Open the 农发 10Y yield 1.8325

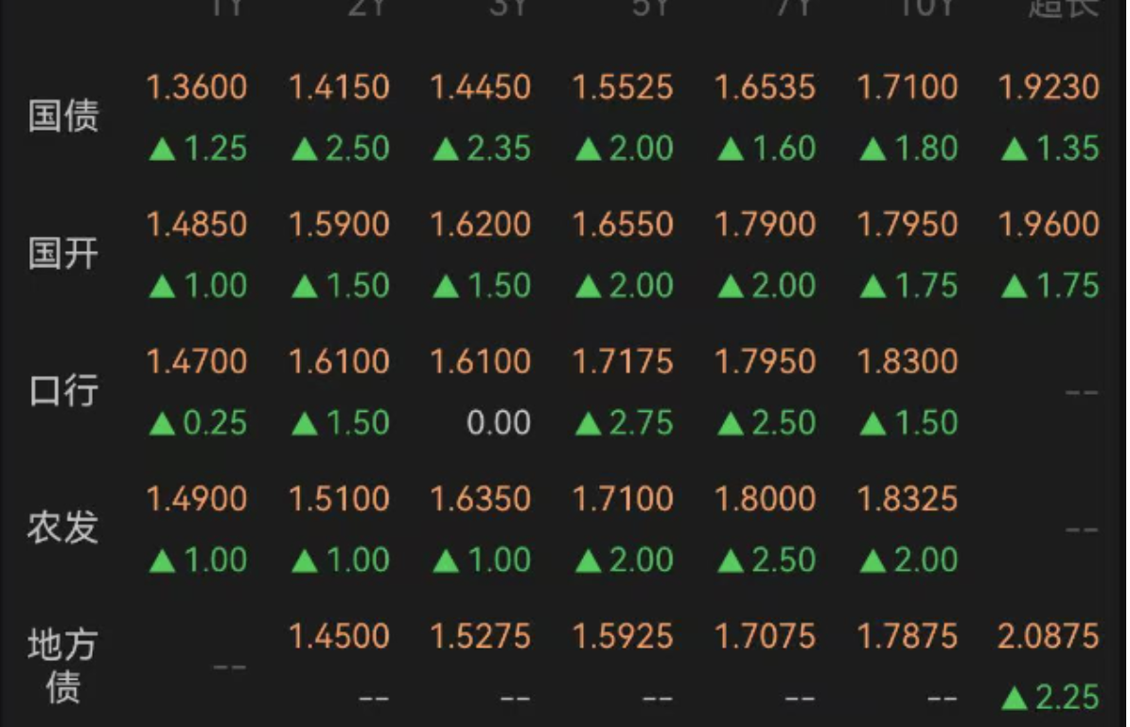click(x=908, y=499)
